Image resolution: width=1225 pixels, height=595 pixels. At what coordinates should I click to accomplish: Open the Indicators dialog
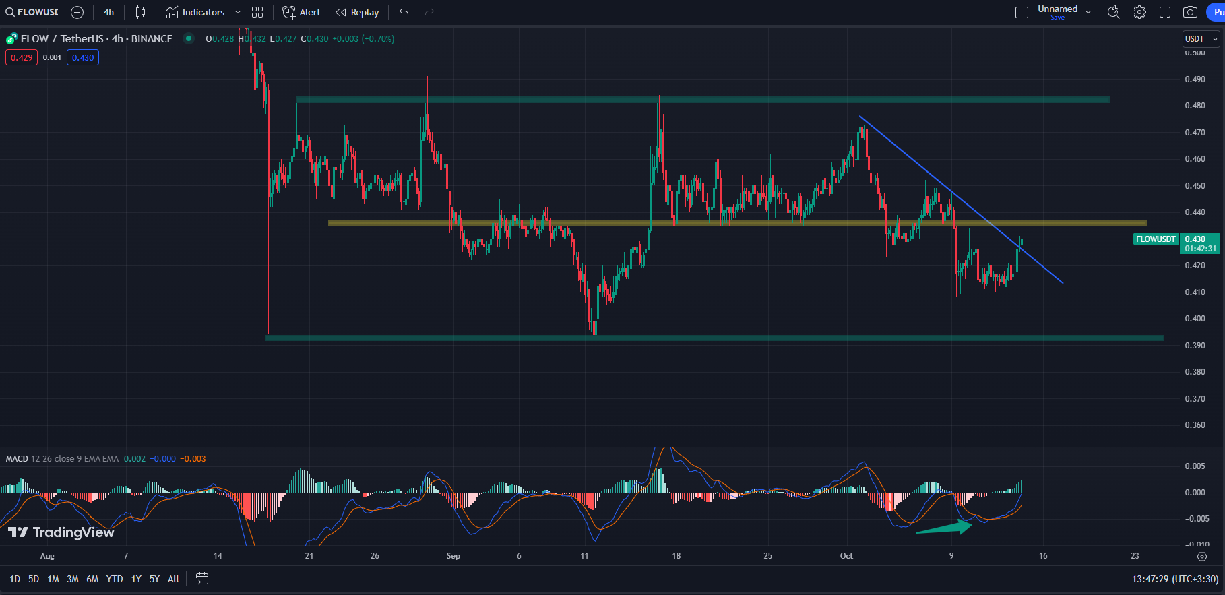(x=195, y=12)
